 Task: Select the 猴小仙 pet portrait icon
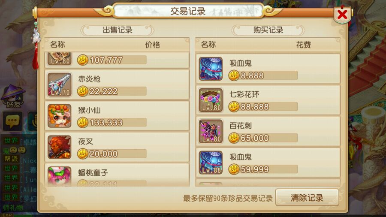(59, 116)
